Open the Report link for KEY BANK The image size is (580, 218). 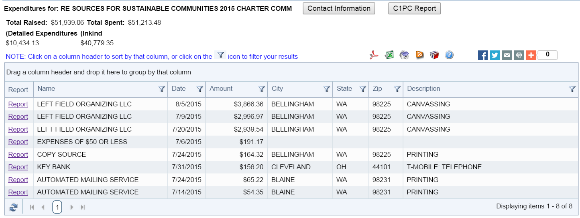tap(18, 167)
